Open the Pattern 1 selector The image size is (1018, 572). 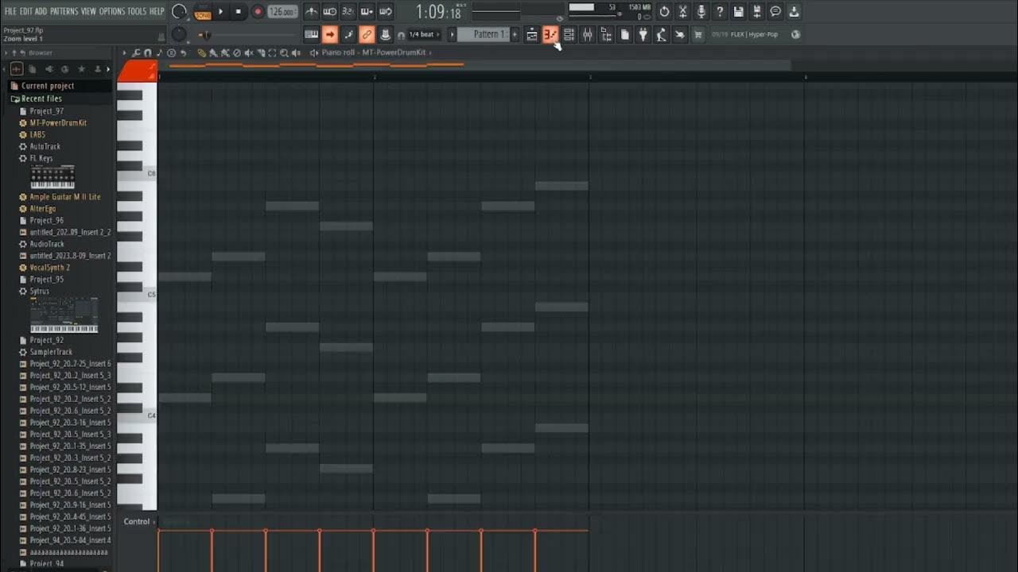(484, 34)
